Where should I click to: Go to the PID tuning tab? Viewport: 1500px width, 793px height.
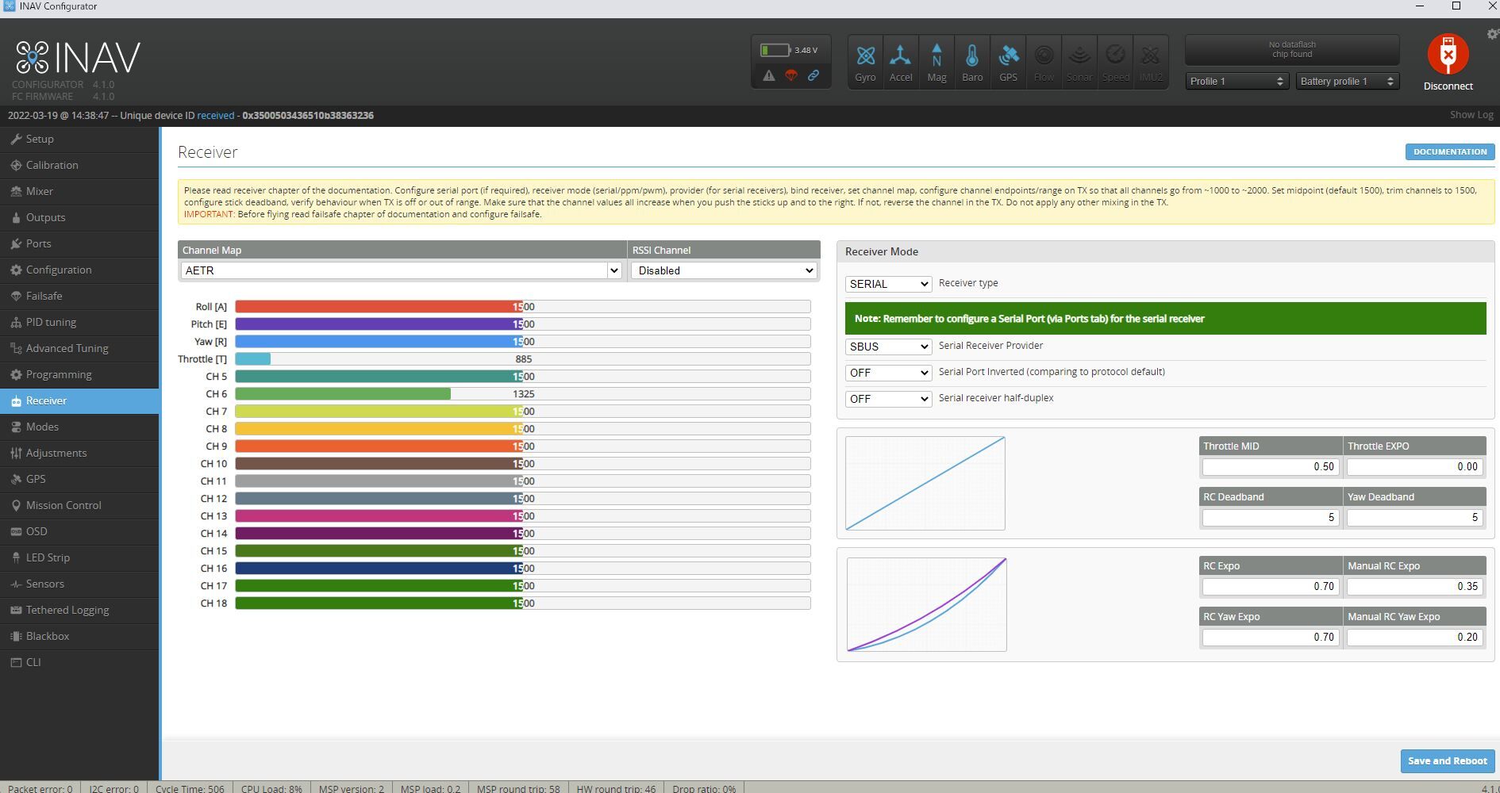point(79,322)
